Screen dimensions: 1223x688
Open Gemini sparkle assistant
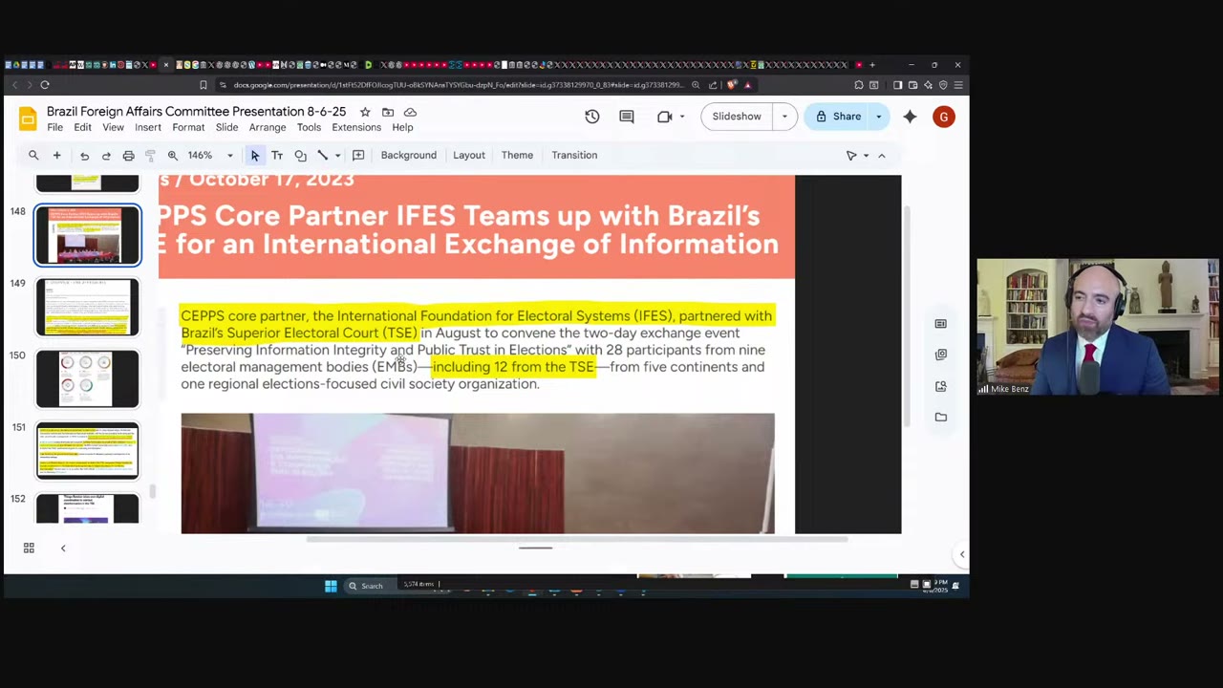click(910, 117)
